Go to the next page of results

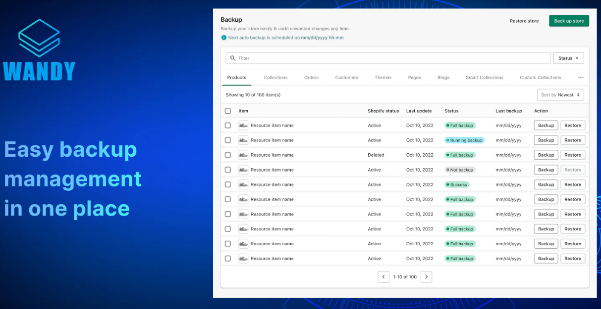click(x=427, y=277)
